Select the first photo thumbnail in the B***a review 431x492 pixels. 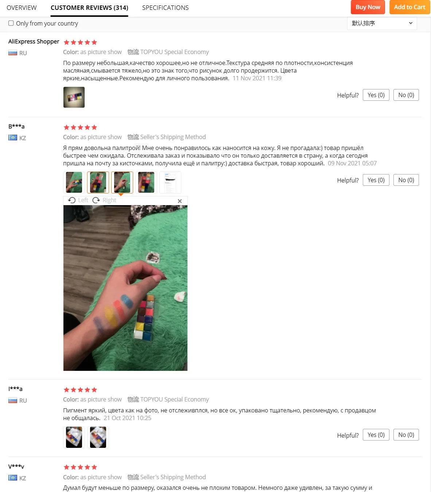point(74,182)
